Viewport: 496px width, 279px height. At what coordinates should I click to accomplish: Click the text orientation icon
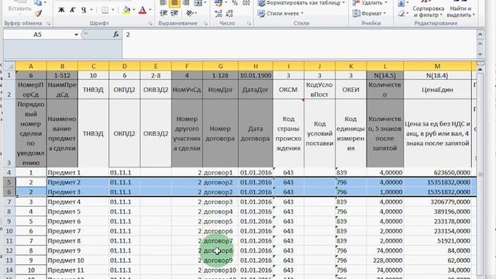point(189,13)
